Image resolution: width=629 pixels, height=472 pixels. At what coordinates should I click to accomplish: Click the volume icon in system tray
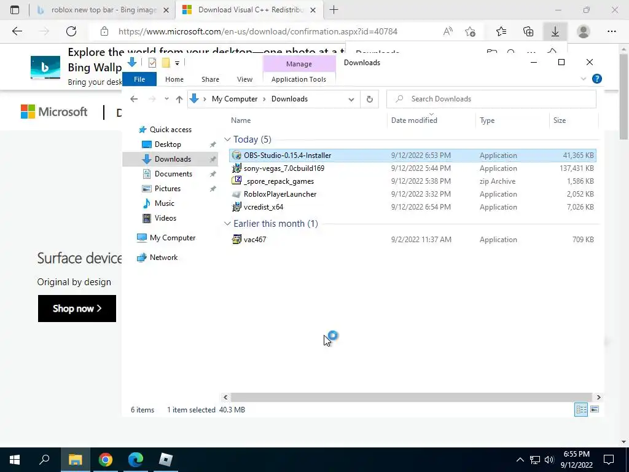tap(549, 460)
